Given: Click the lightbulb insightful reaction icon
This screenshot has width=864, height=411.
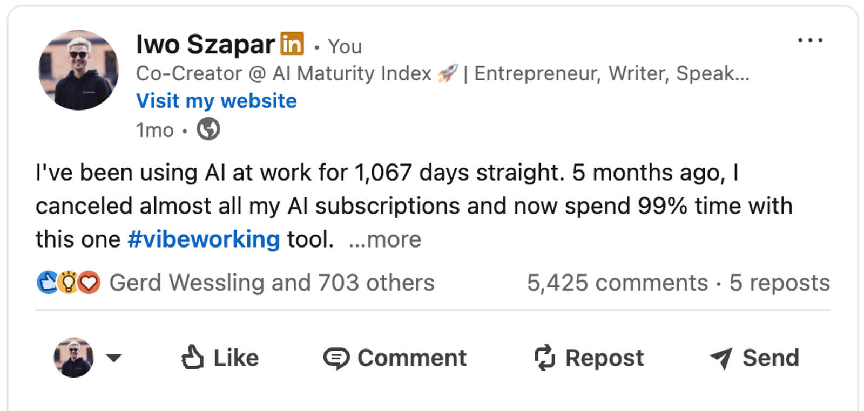Looking at the screenshot, I should 68,283.
